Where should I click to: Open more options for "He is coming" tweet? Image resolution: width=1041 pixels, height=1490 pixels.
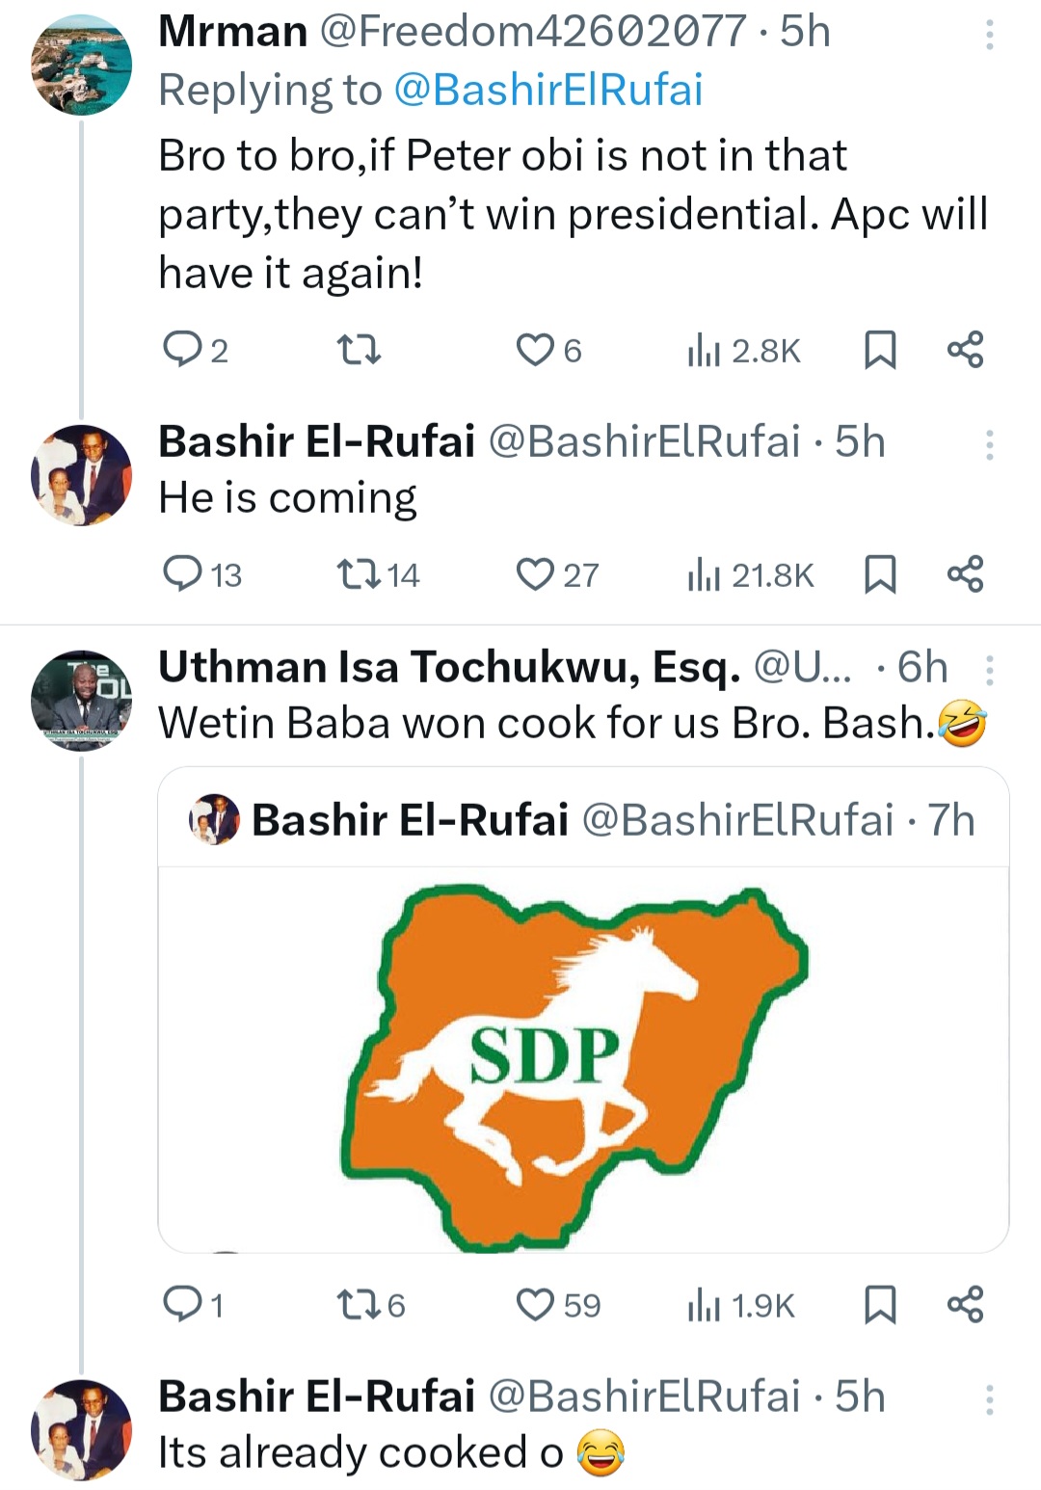pos(989,444)
